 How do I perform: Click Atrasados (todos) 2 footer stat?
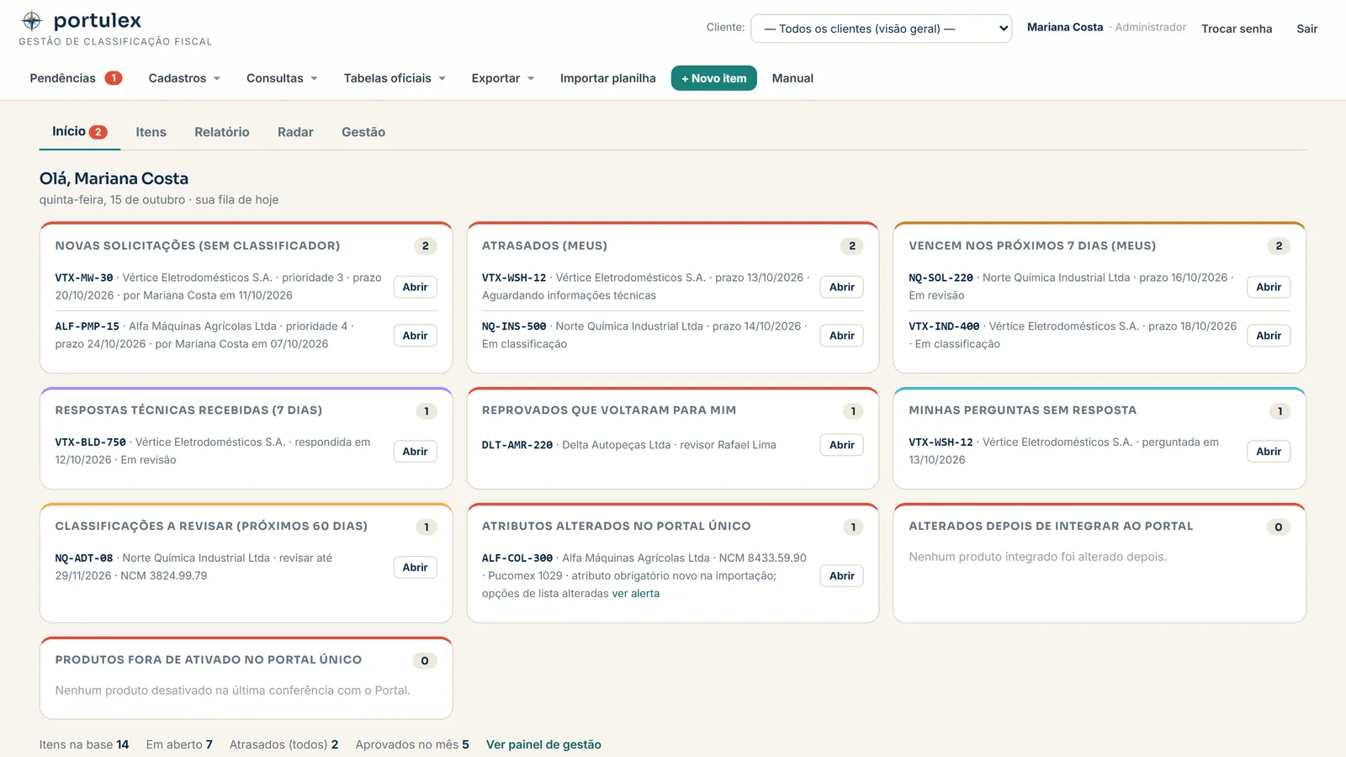(x=284, y=744)
